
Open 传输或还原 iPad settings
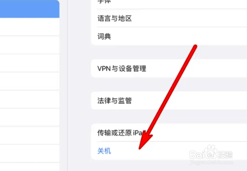169,133
